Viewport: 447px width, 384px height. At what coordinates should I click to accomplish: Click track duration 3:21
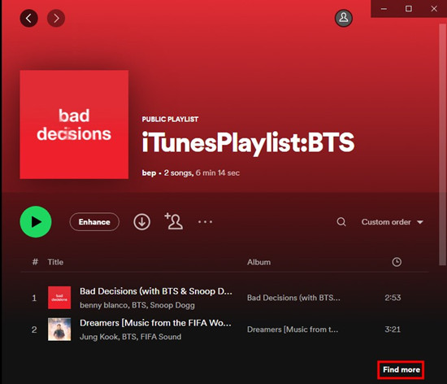coord(393,329)
